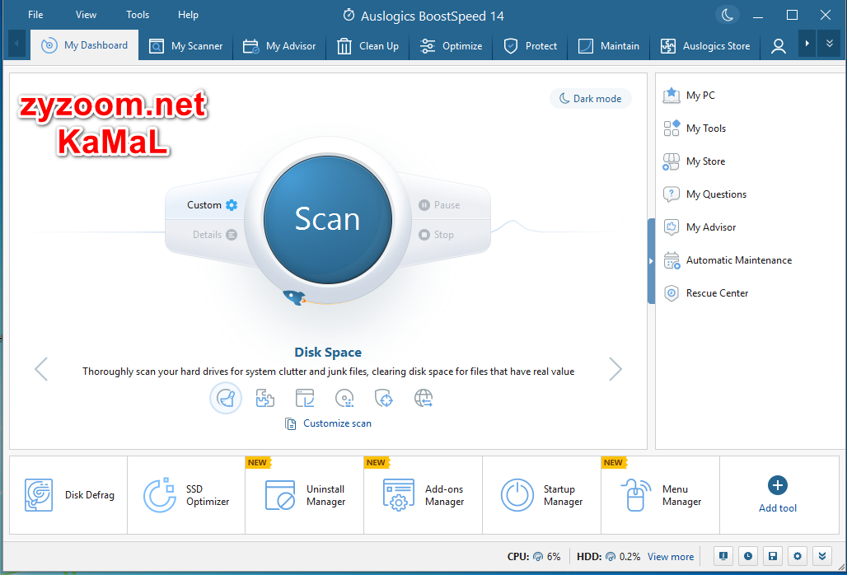Open the File menu
Viewport: 847px width, 575px height.
click(x=35, y=15)
